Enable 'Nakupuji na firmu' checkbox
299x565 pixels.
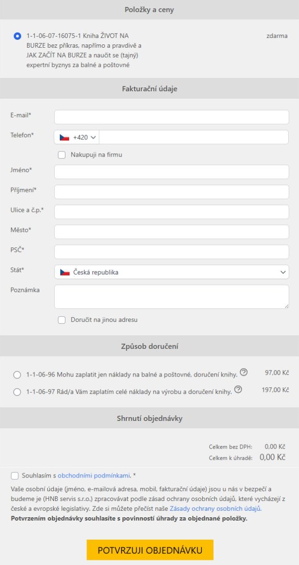(62, 155)
